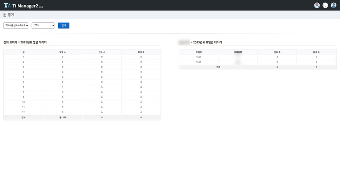Open the 고객사를 선택해주세요 customer dropdown
340x177 pixels.
click(16, 25)
